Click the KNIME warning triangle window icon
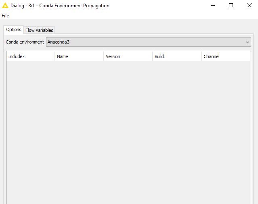This screenshot has width=258, height=204. (x=5, y=5)
